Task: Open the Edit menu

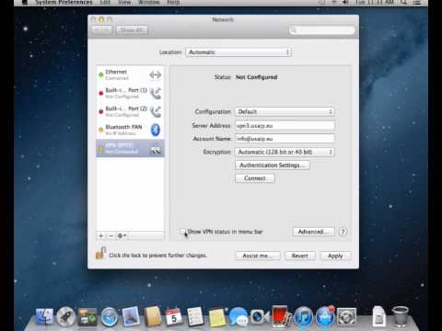Action: pos(105,3)
